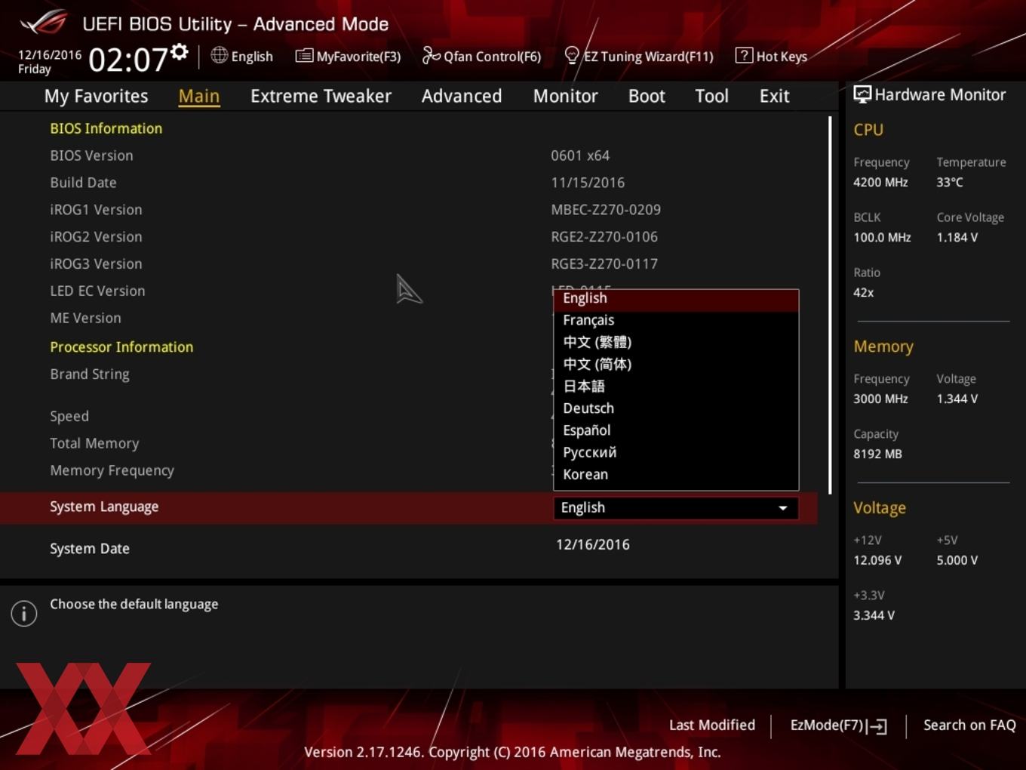Click the RGE3-Z270-0117 value
Viewport: 1026px width, 770px height.
[x=604, y=264]
